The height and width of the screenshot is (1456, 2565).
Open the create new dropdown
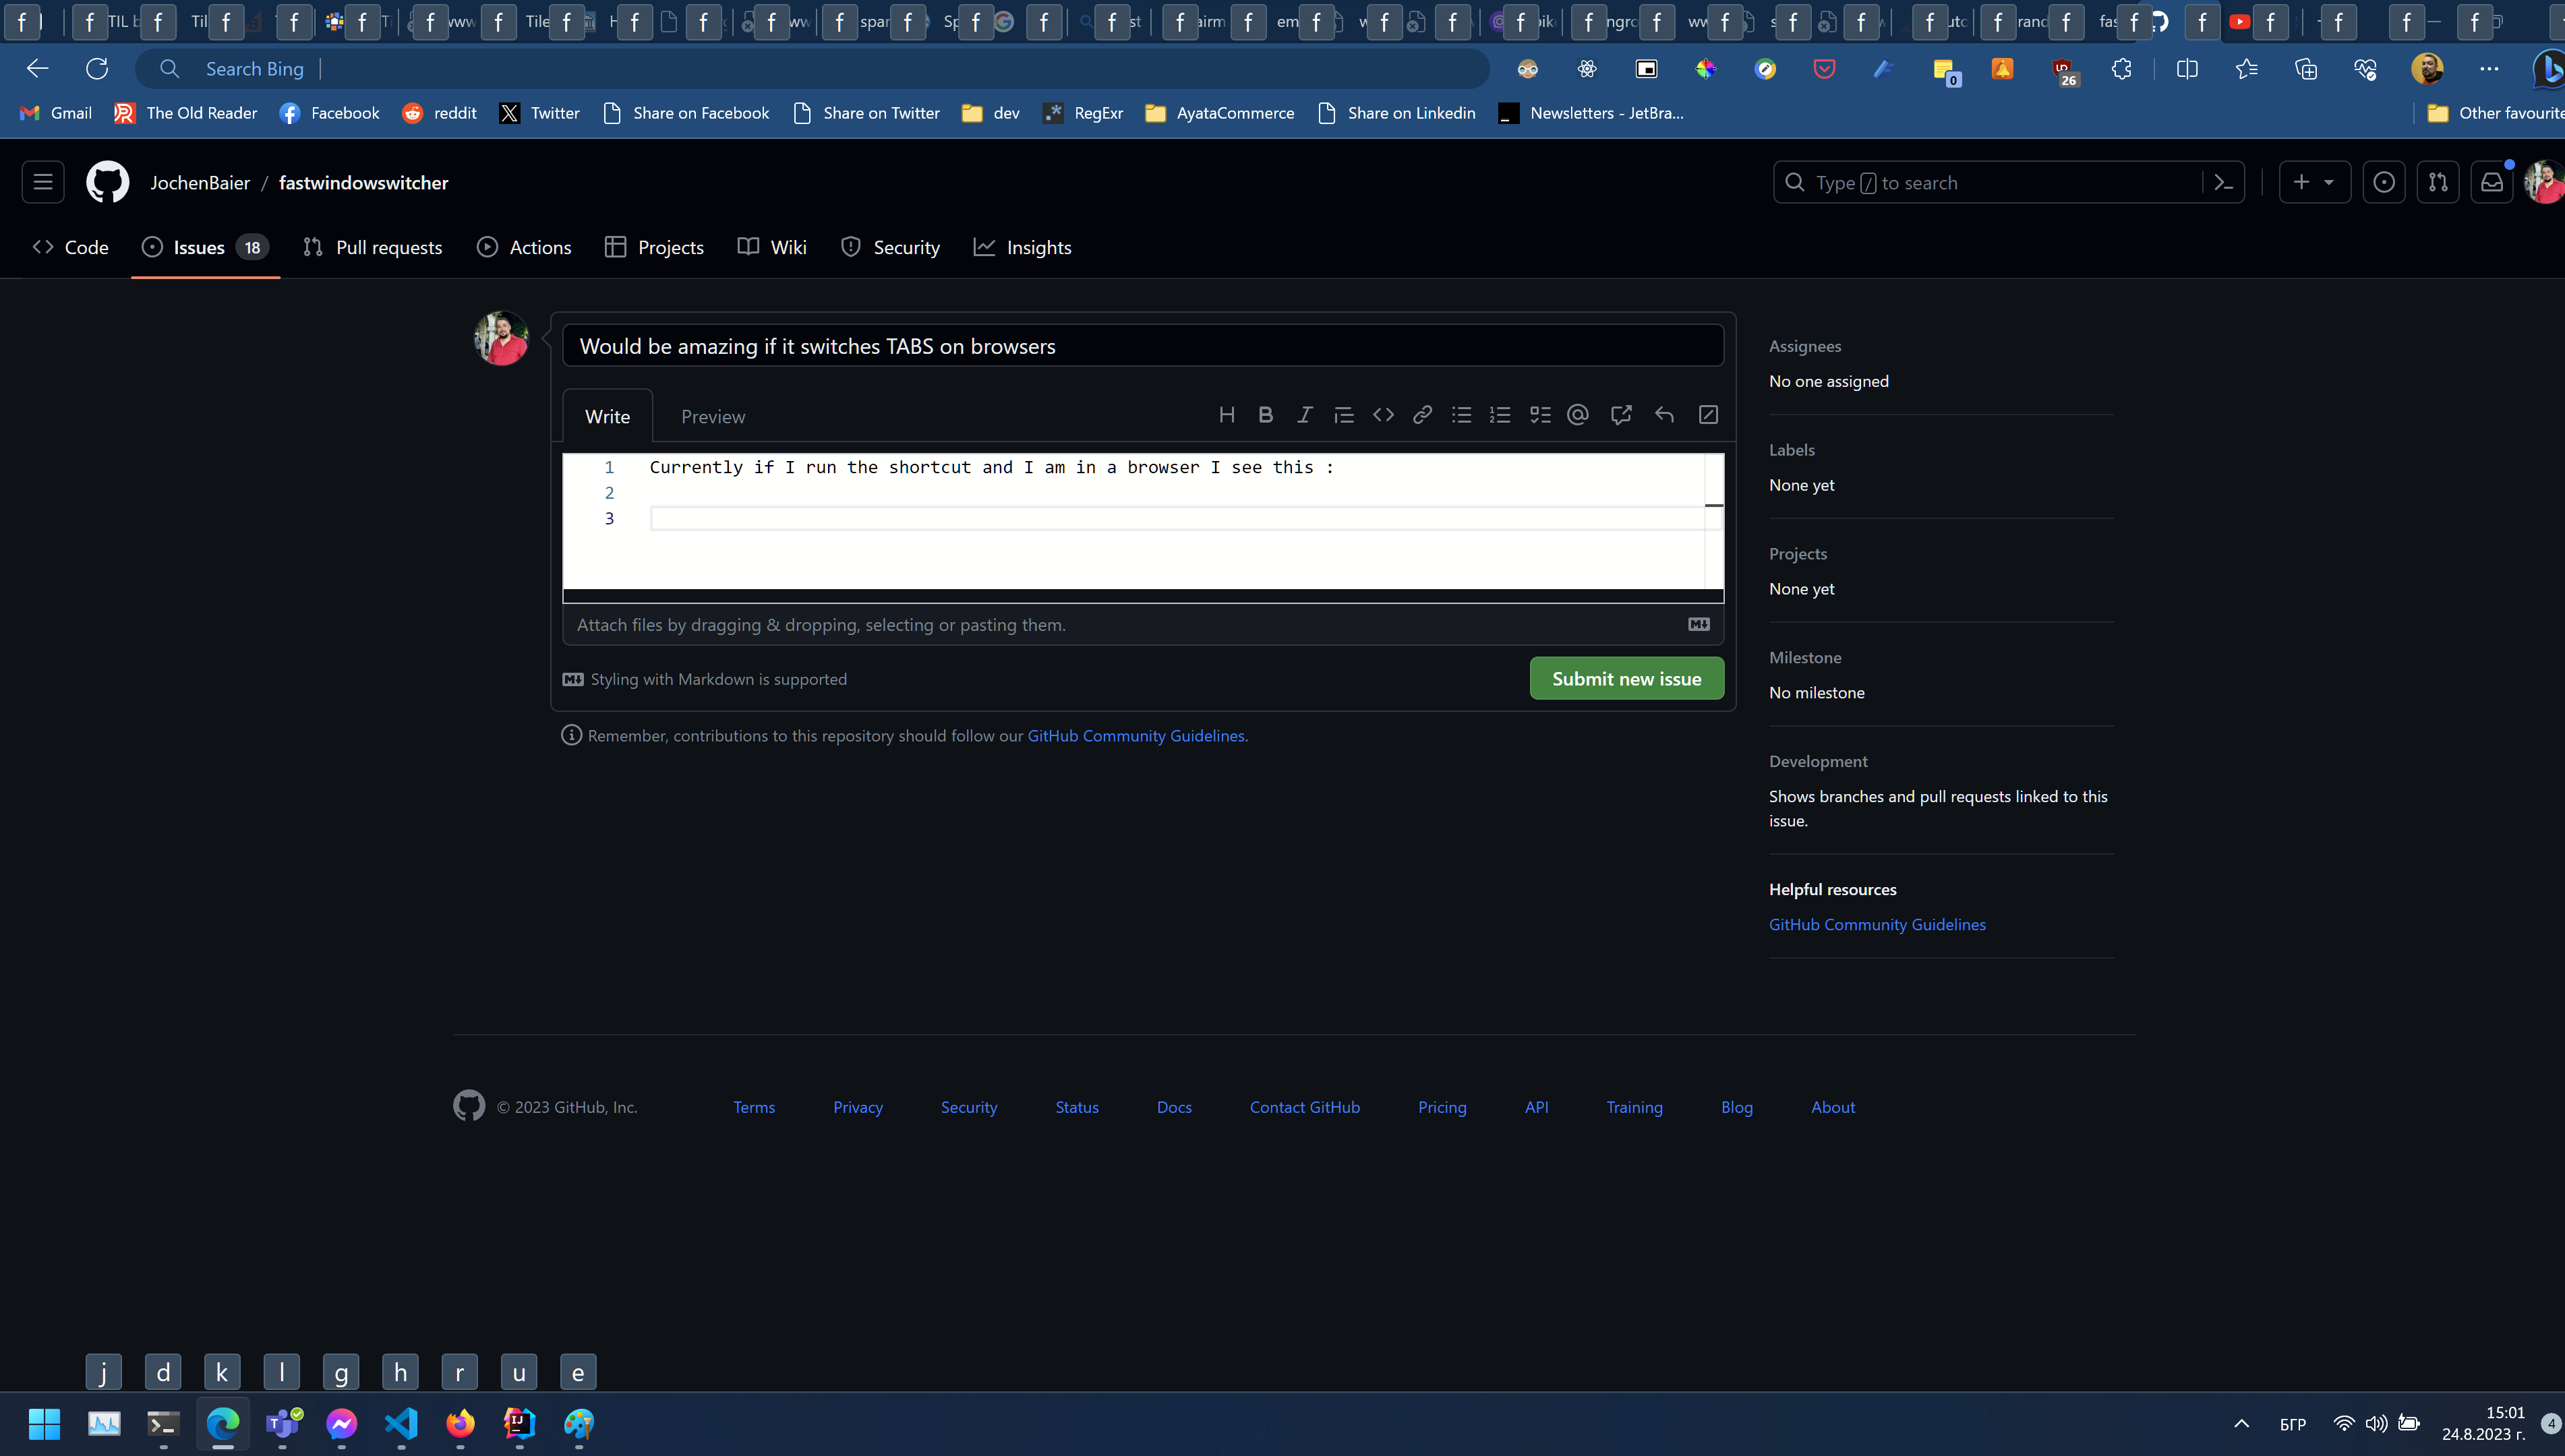click(x=2315, y=182)
